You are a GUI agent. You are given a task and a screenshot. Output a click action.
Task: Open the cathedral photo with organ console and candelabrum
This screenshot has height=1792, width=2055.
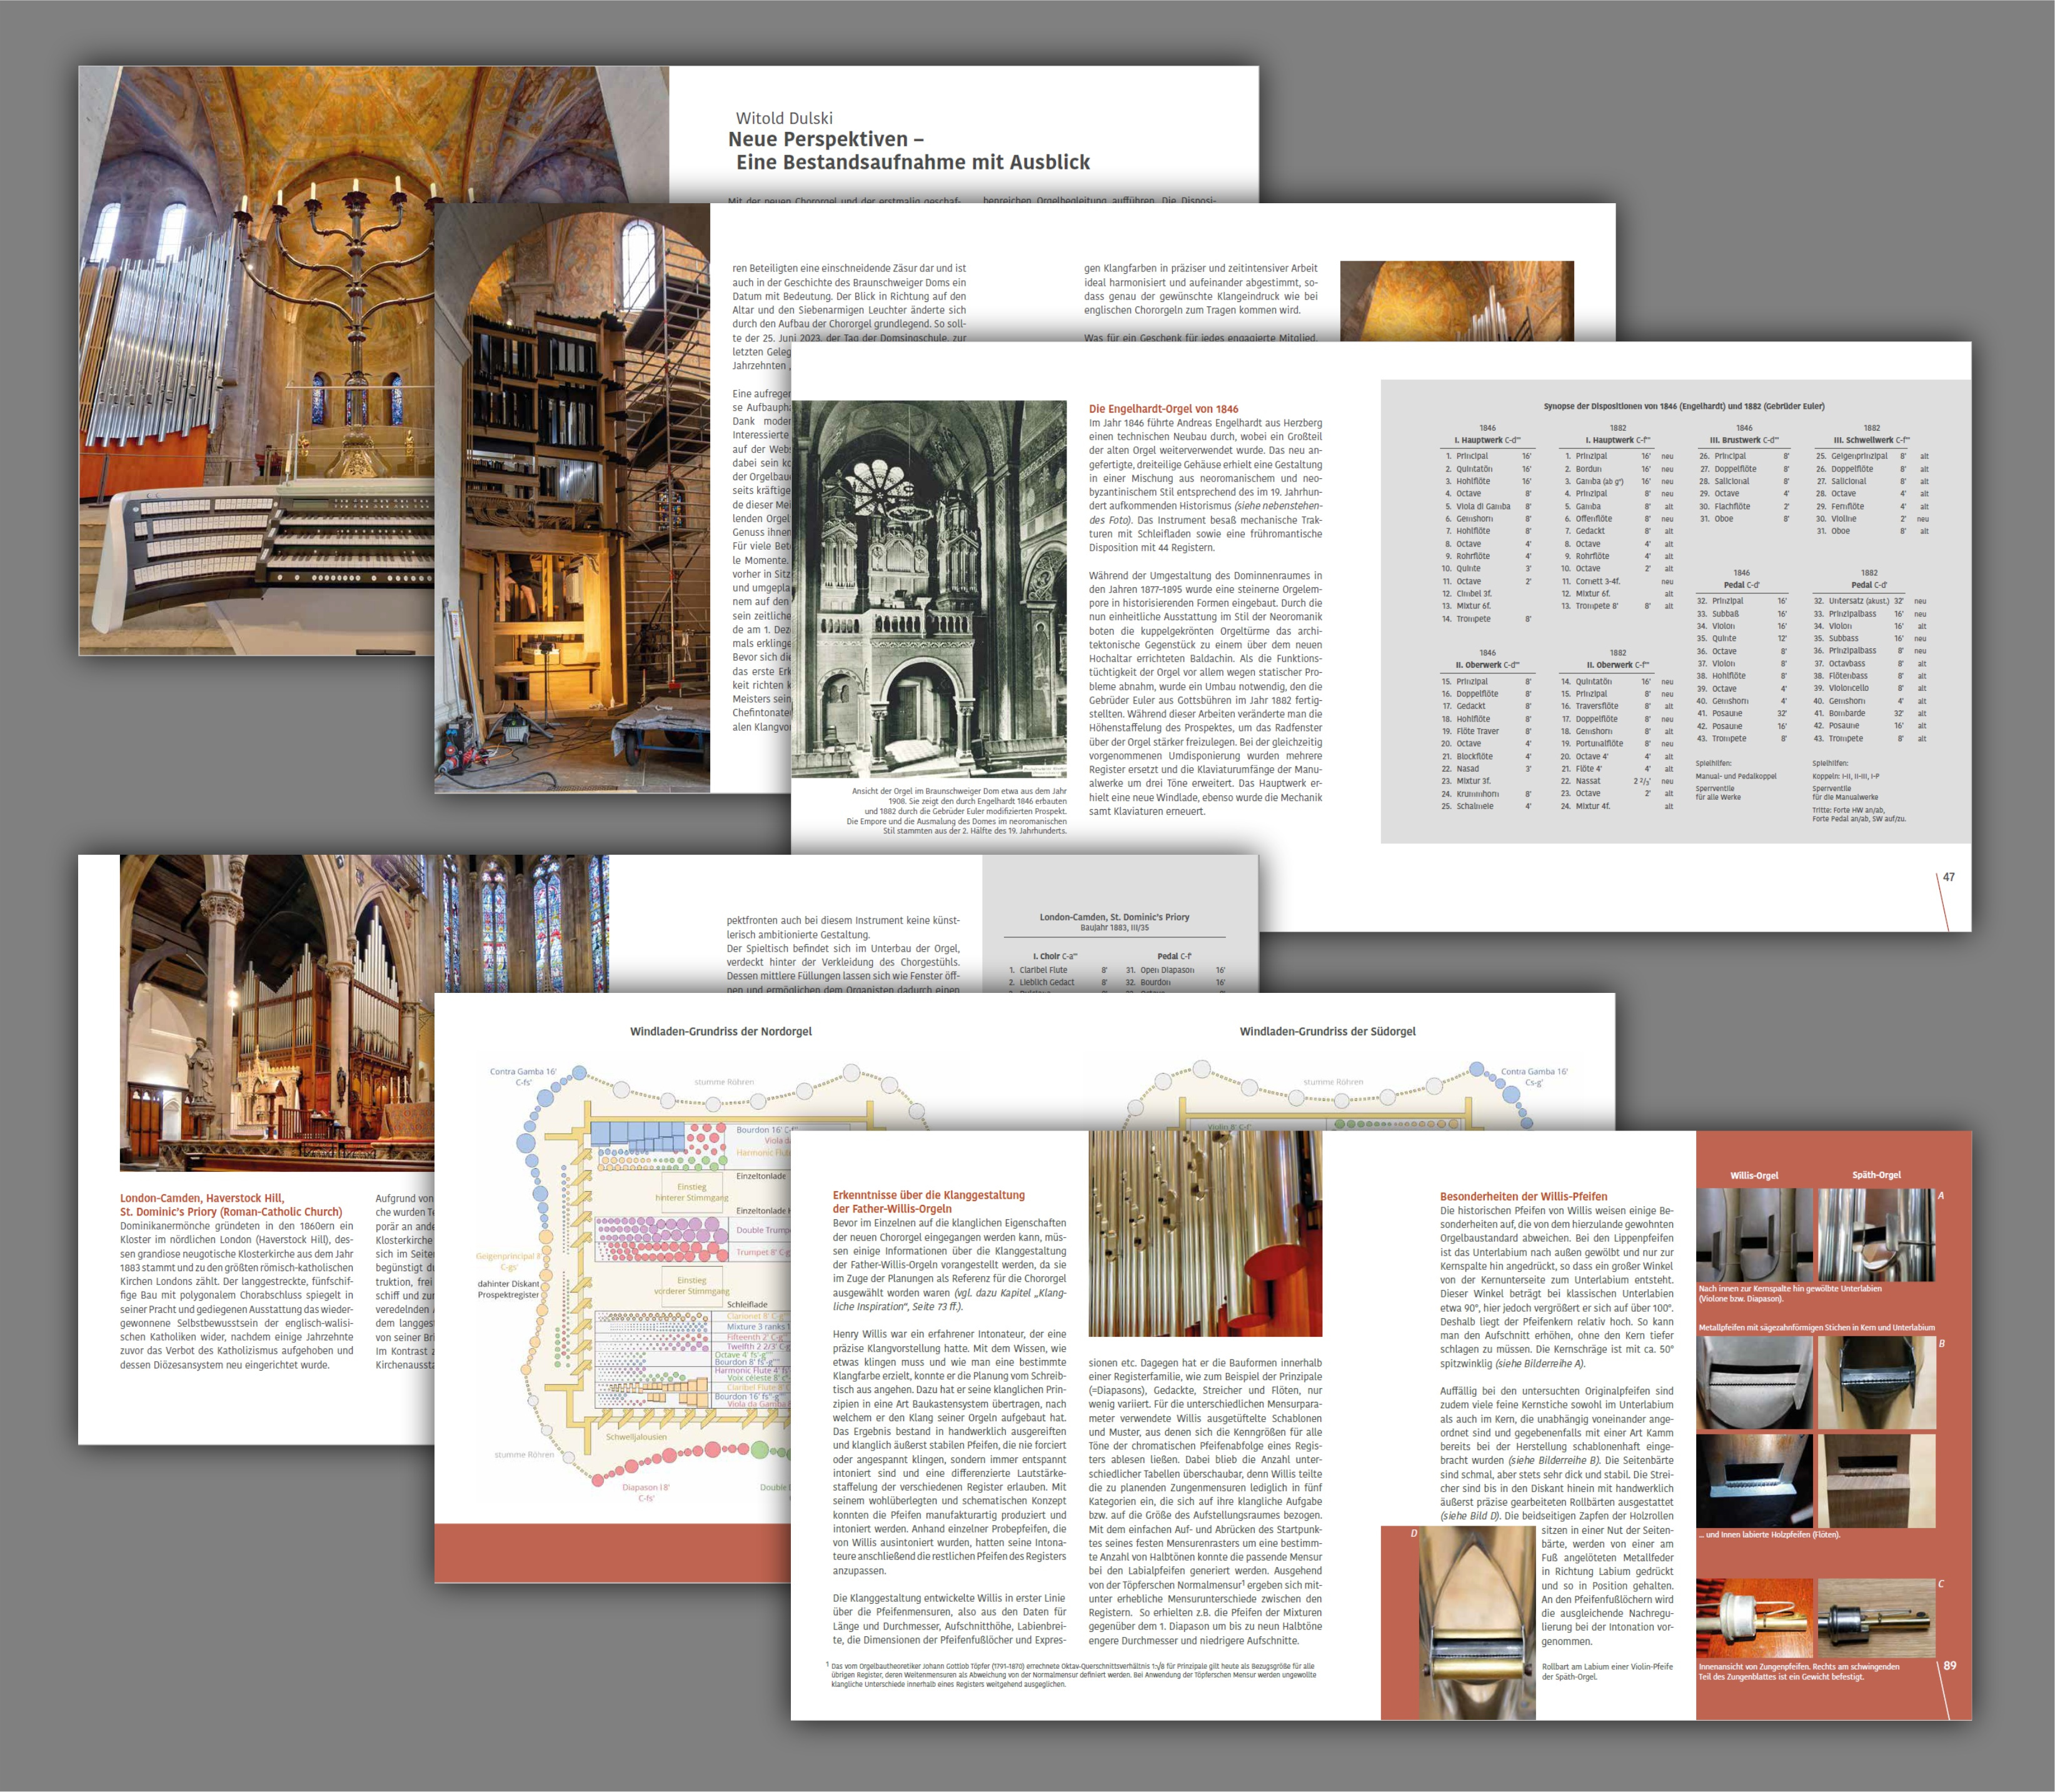[256, 360]
